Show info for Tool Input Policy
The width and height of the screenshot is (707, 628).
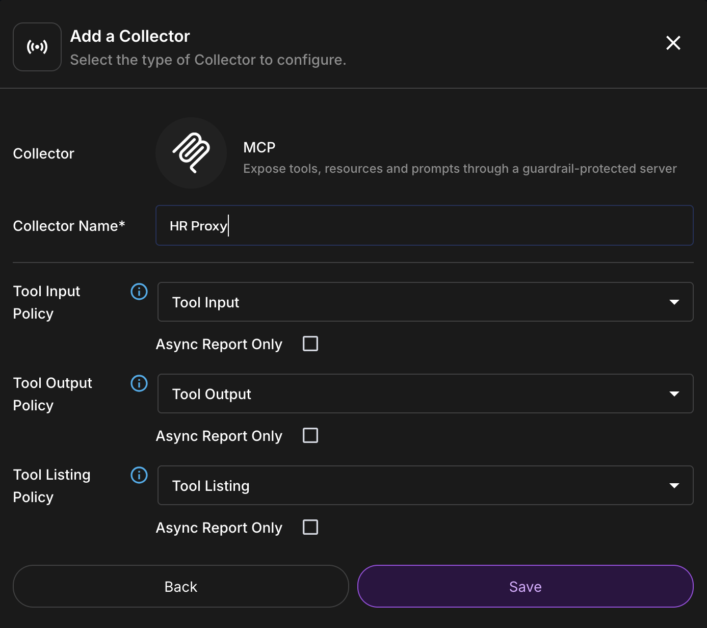pyautogui.click(x=139, y=292)
